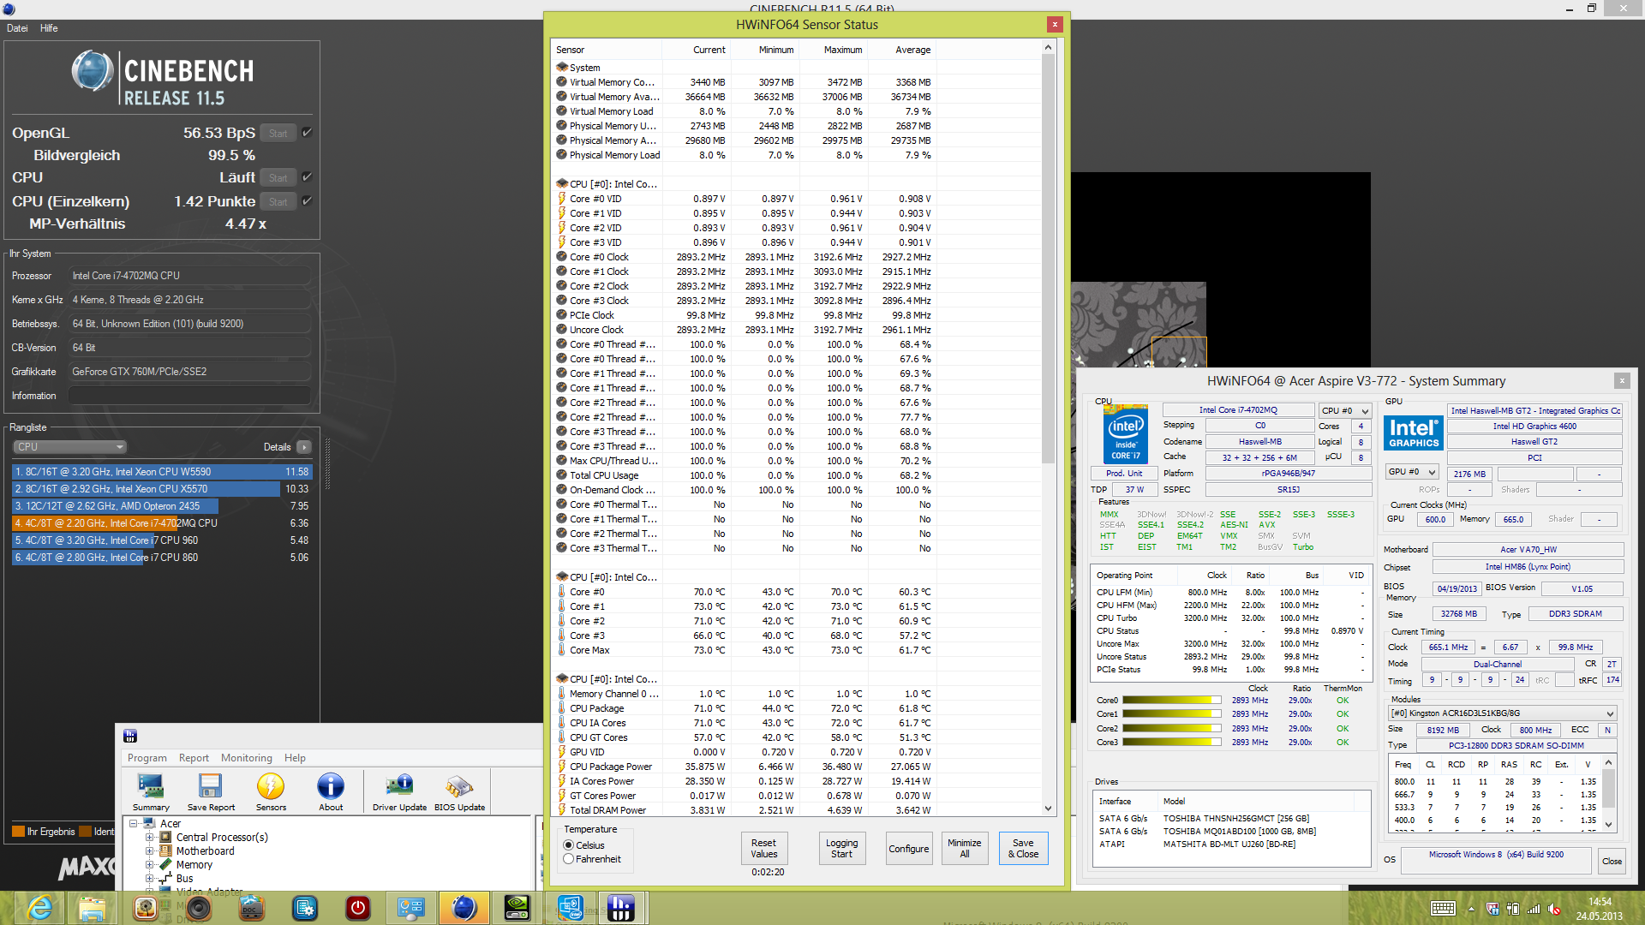The height and width of the screenshot is (925, 1645).
Task: Expand Central Processor(s) tree node
Action: click(x=149, y=838)
